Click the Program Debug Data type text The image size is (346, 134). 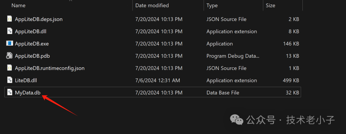pyautogui.click(x=233, y=56)
